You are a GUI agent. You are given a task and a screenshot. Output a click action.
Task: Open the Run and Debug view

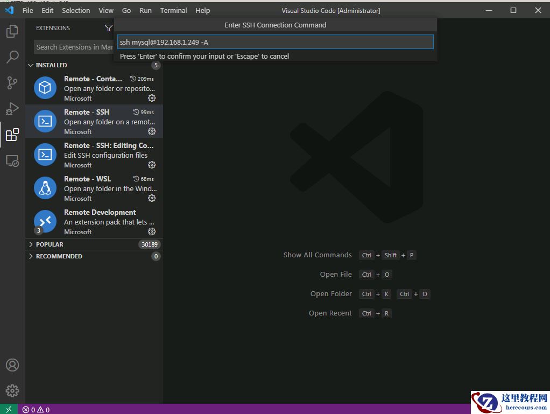click(12, 109)
